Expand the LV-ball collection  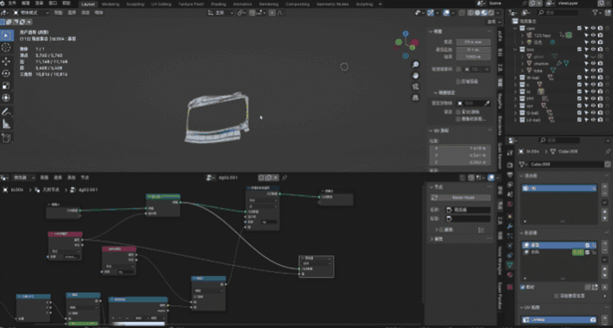516,120
